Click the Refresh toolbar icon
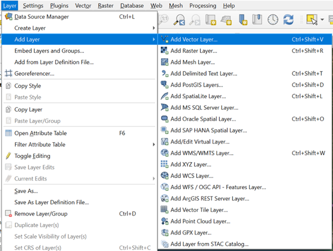Screen dimensions: 333x251 pos(288,20)
